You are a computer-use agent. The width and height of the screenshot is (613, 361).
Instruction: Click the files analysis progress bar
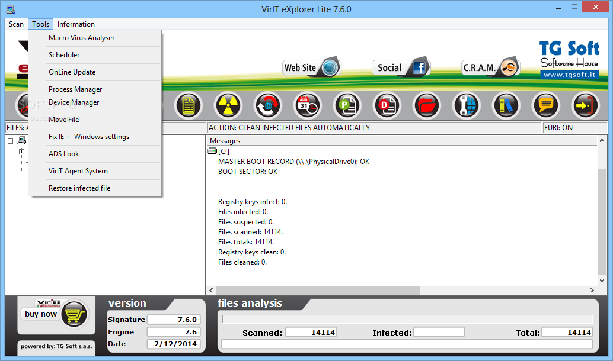[x=407, y=319]
